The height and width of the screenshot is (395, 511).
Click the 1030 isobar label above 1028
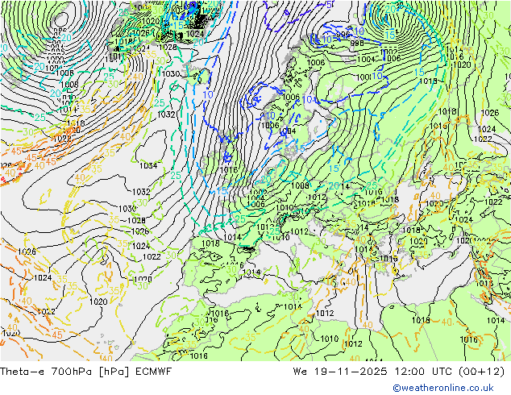(127, 209)
